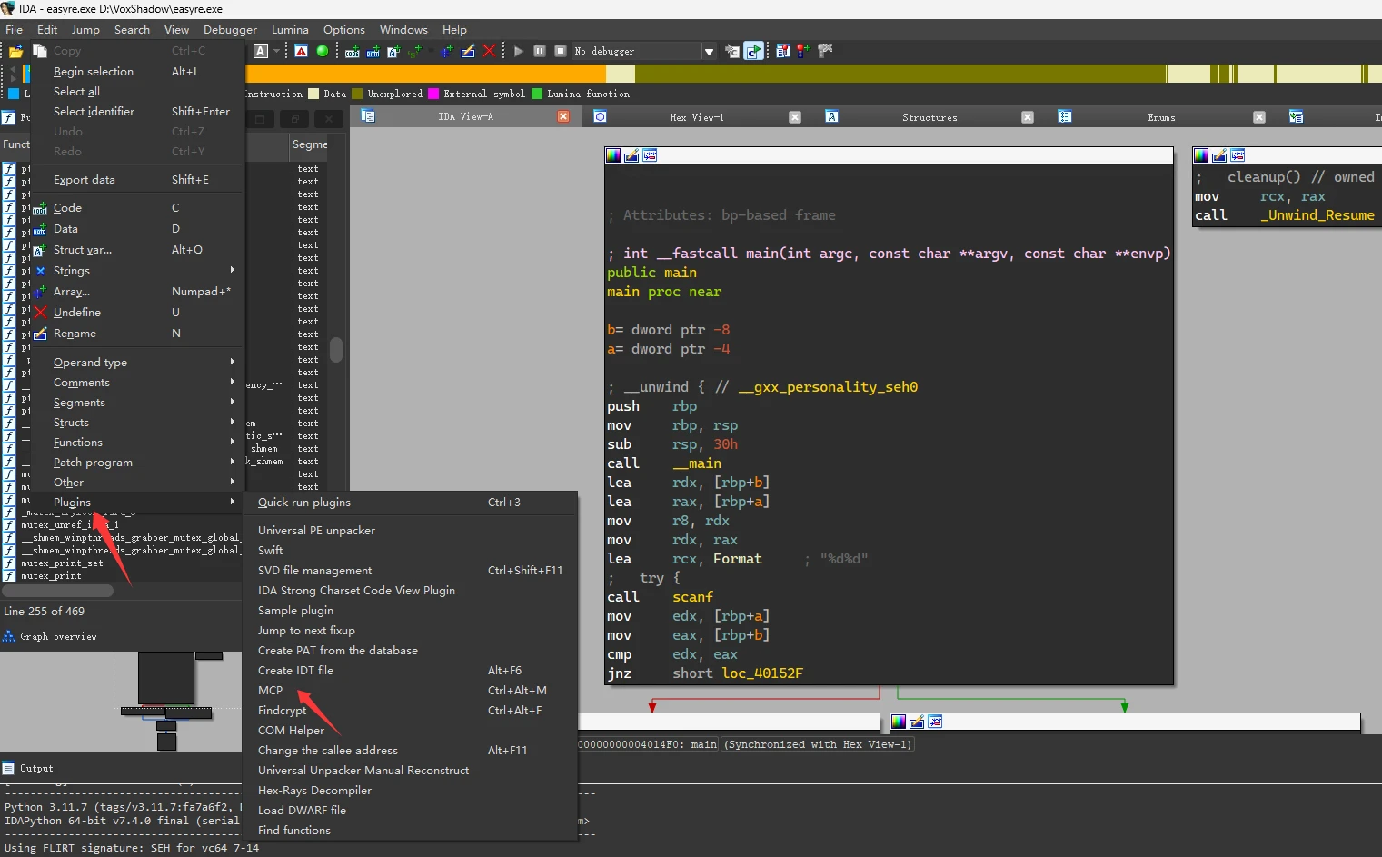Click the Hex View-1 tab icon
Image resolution: width=1382 pixels, height=857 pixels.
(600, 116)
